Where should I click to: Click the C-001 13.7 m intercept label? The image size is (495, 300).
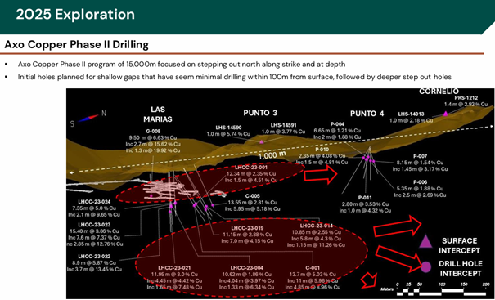coord(313,278)
